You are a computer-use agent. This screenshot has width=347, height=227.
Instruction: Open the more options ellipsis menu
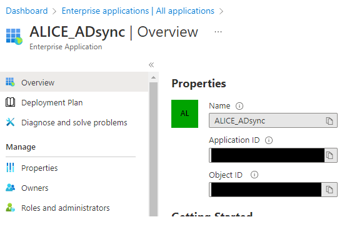[218, 32]
